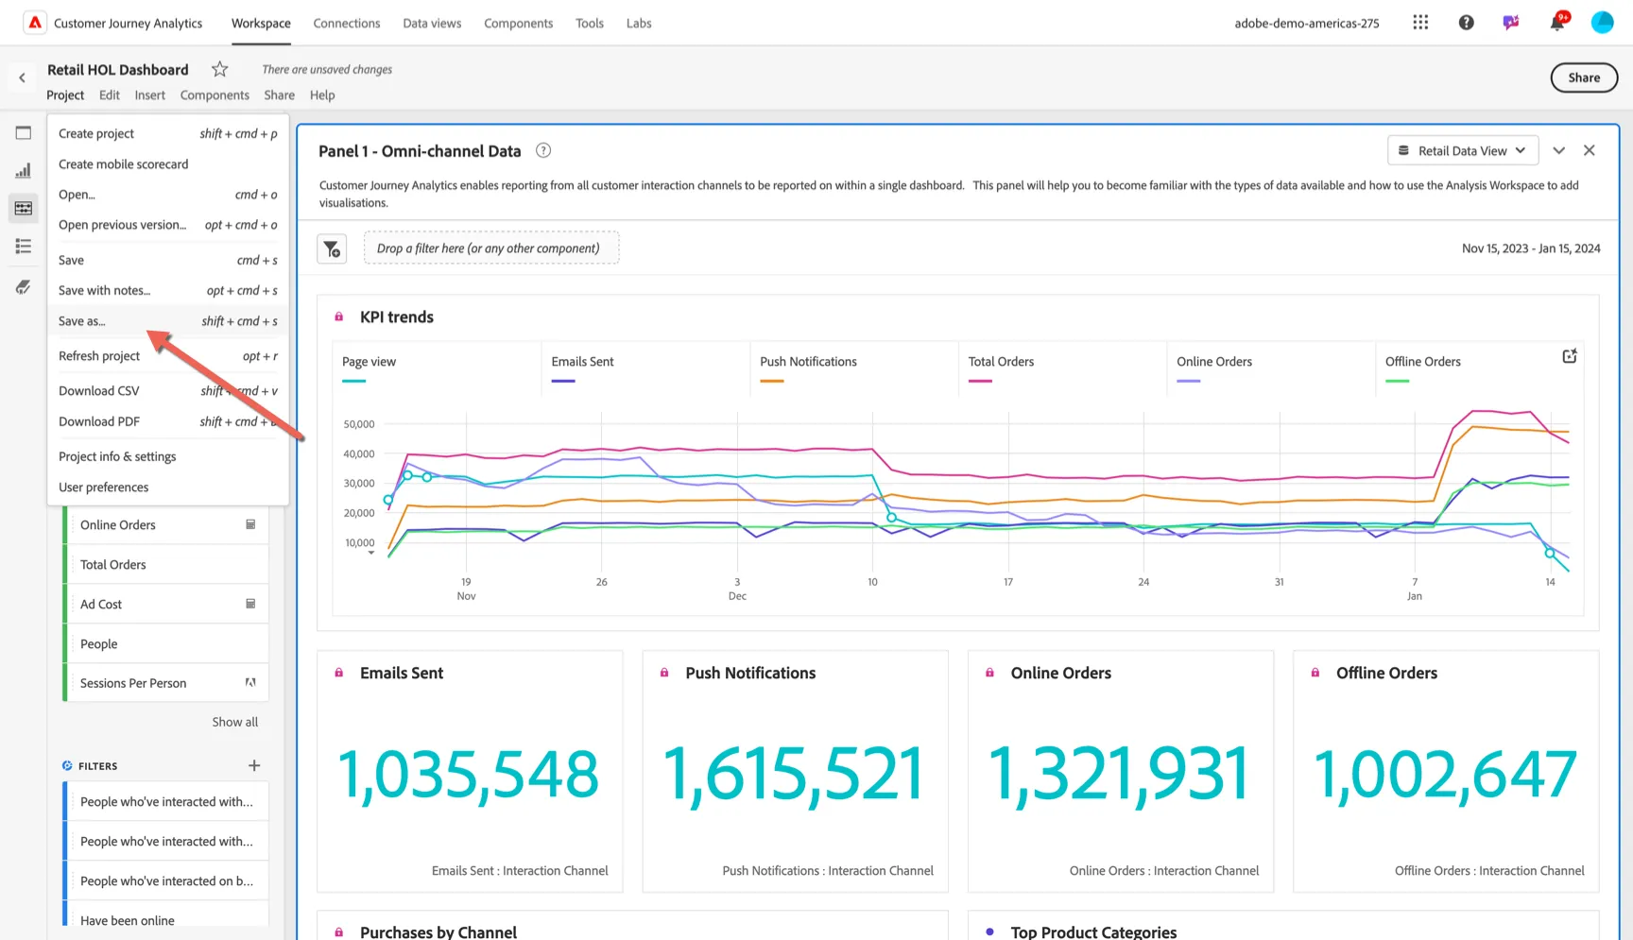Close Panel 1 with the X

[1590, 150]
